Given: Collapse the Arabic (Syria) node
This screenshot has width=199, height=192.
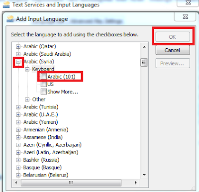Looking at the screenshot, I should (x=18, y=62).
